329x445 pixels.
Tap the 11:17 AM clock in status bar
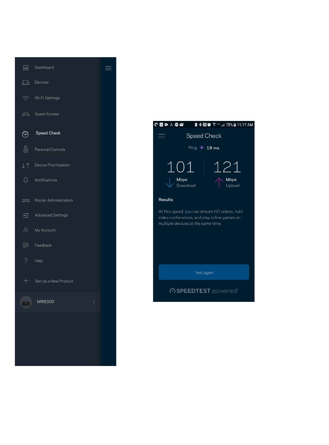pyautogui.click(x=245, y=125)
